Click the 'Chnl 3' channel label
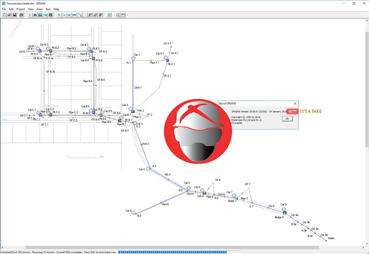The image size is (369, 254). [x=145, y=143]
